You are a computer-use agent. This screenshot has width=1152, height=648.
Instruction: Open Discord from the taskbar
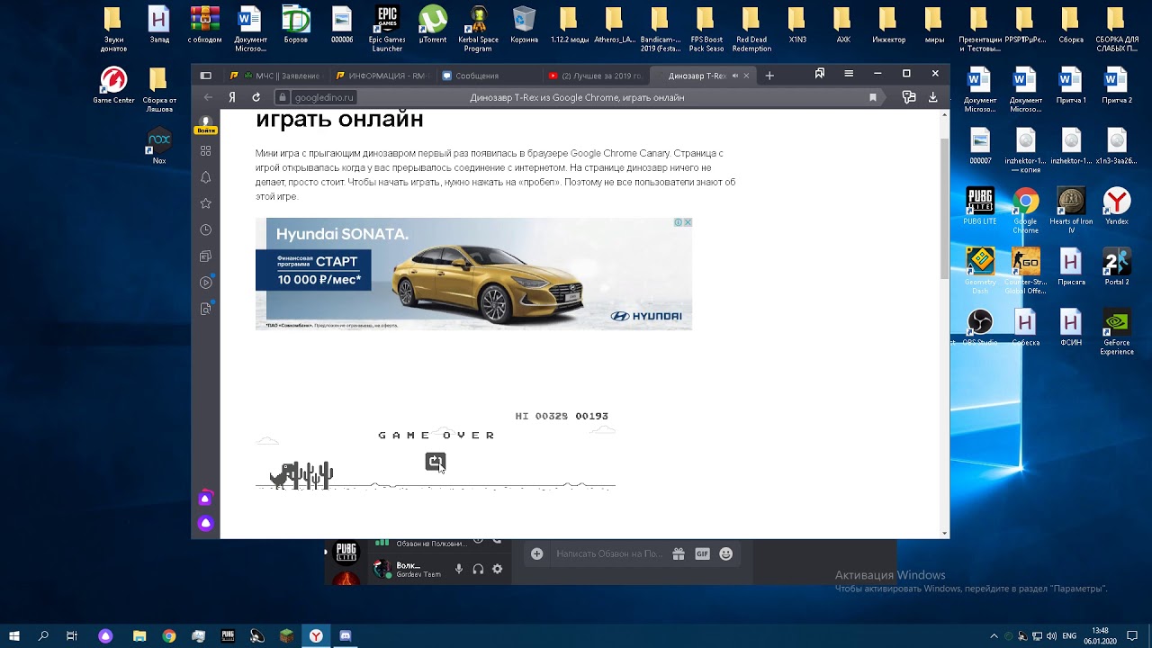[346, 636]
